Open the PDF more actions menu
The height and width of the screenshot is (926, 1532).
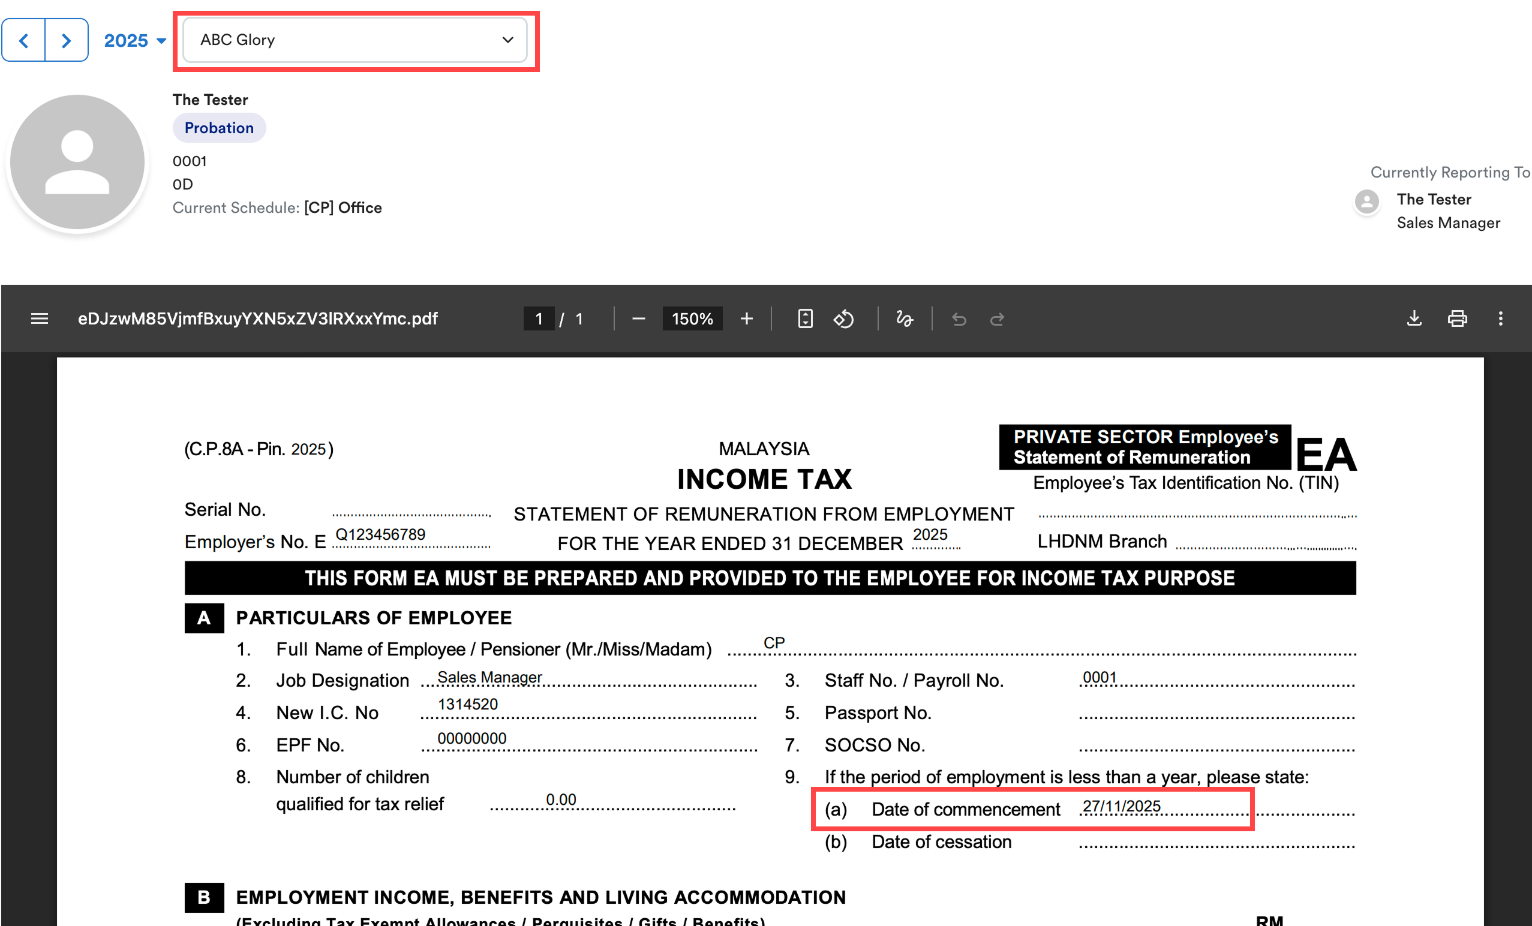[x=1500, y=319]
